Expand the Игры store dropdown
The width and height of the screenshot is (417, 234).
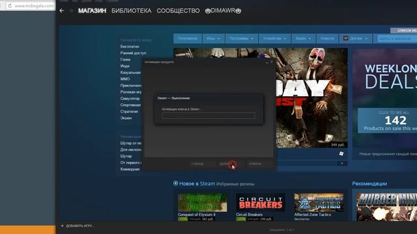[x=213, y=38]
